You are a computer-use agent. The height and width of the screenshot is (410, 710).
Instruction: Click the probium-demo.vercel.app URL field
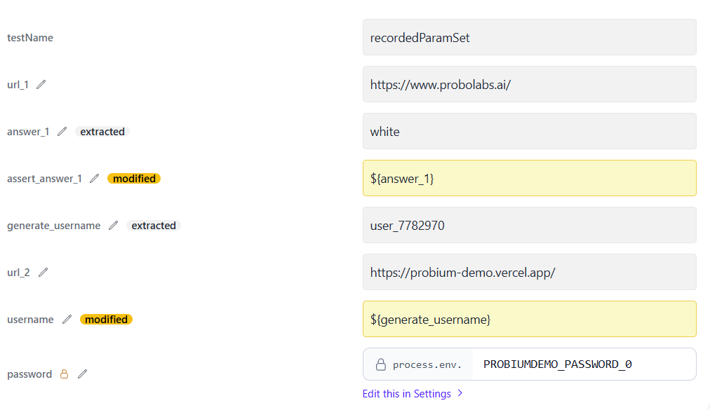click(x=529, y=273)
